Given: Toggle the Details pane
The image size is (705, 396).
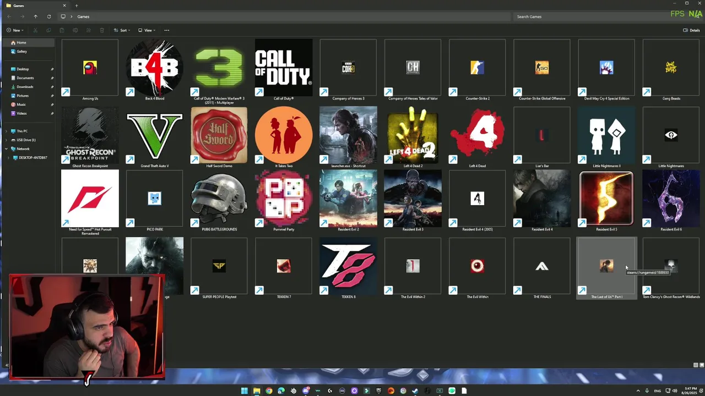Looking at the screenshot, I should [x=692, y=30].
